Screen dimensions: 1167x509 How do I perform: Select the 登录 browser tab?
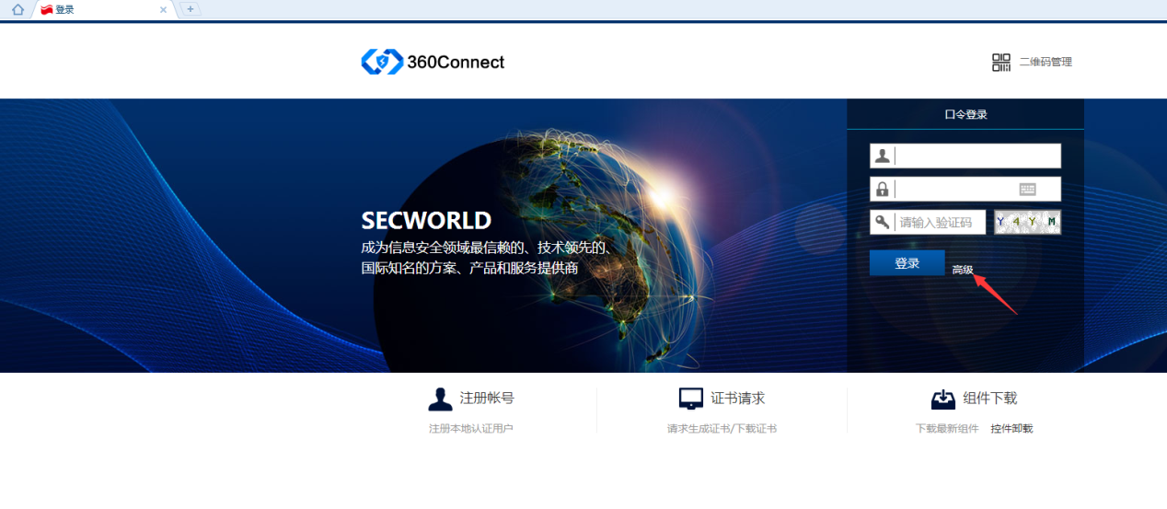tap(92, 9)
